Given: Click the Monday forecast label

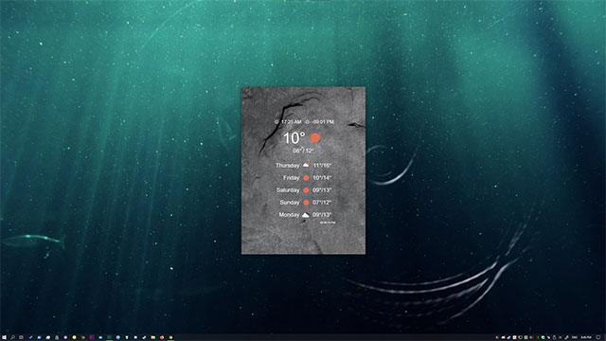Looking at the screenshot, I should (289, 215).
